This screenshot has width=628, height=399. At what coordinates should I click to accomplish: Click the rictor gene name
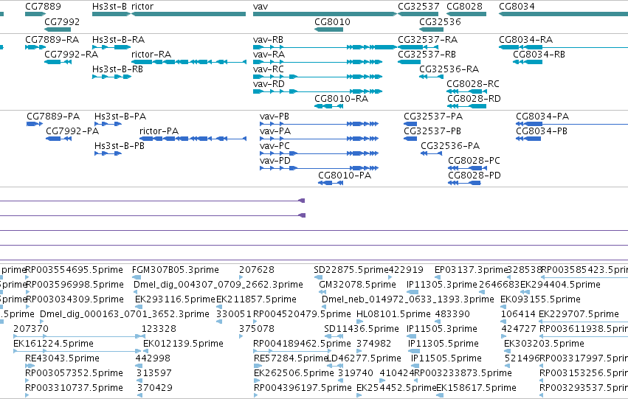pyautogui.click(x=142, y=7)
